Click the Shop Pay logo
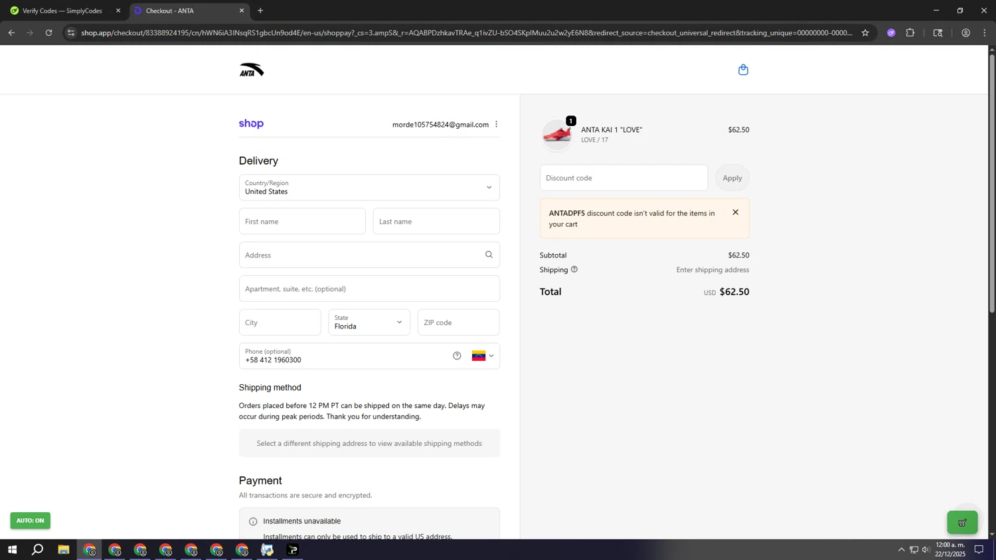996x560 pixels. (x=251, y=124)
